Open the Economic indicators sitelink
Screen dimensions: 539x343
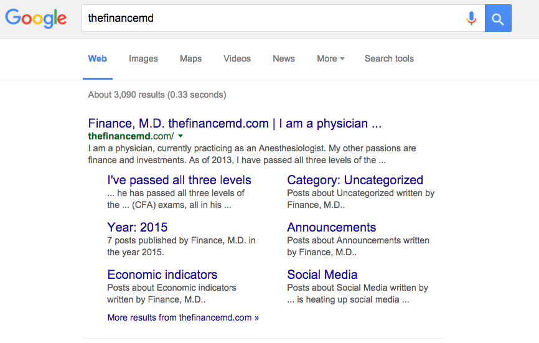click(162, 275)
